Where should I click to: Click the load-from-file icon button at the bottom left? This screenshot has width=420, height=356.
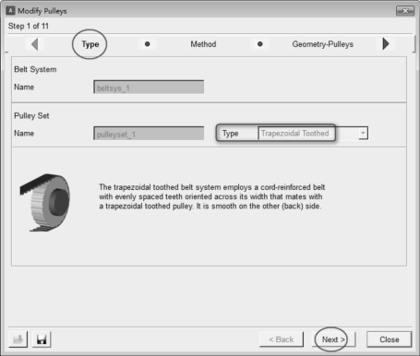coord(18,339)
